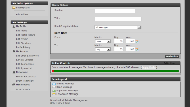
Task: Open Attachments page
Action: coord(23,89)
